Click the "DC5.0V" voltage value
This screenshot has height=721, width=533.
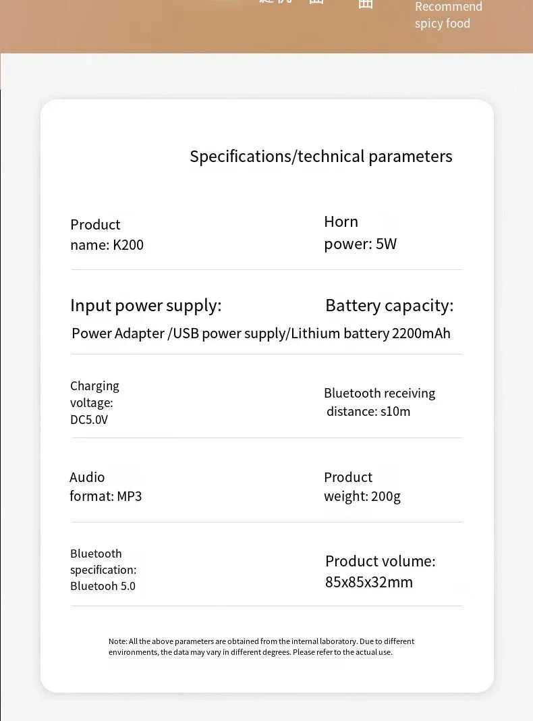89,420
